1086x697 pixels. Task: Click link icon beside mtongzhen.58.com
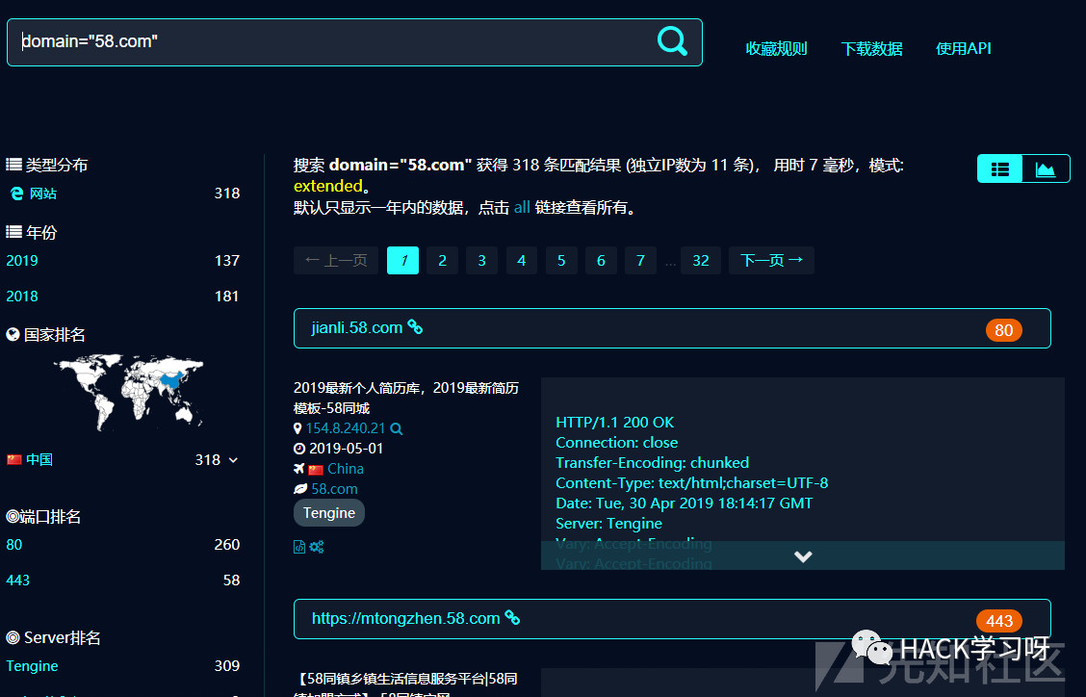point(512,617)
